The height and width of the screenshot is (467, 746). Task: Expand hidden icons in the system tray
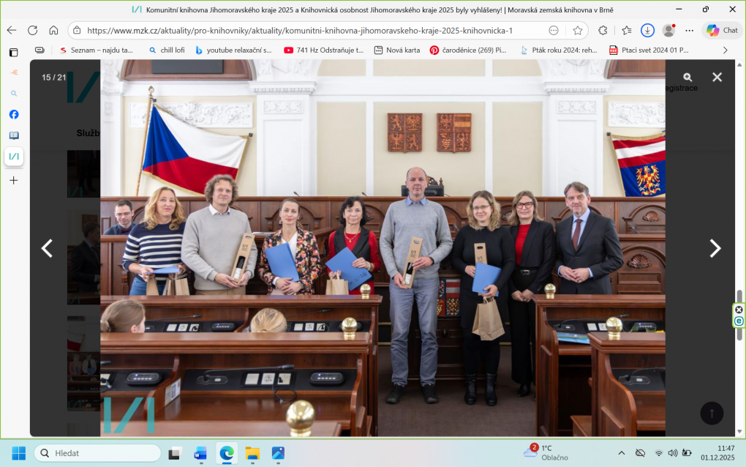click(621, 453)
